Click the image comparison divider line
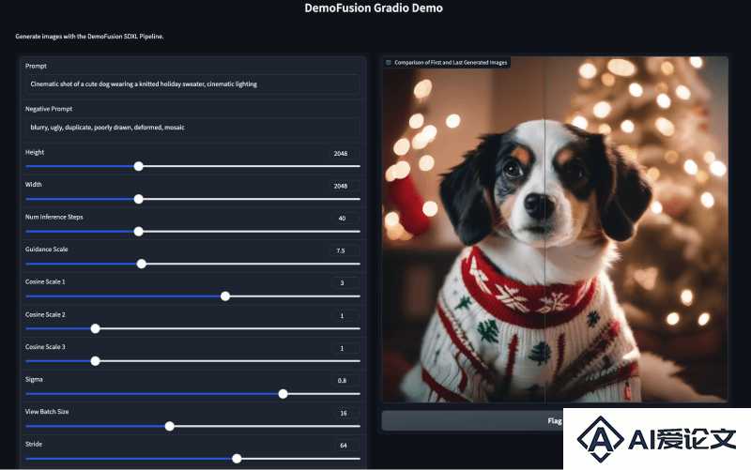The width and height of the screenshot is (751, 470). (x=545, y=230)
